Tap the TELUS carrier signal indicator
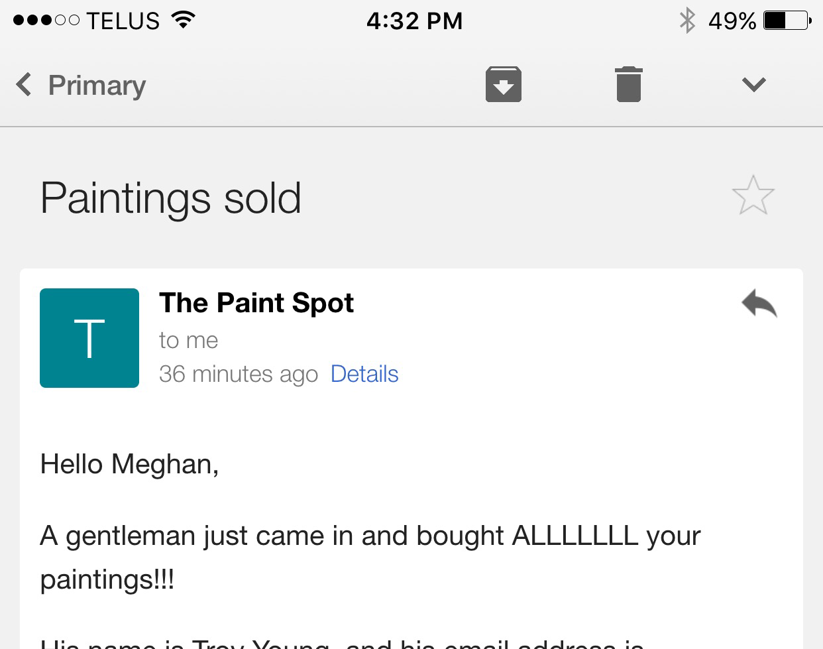This screenshot has width=823, height=649. click(x=86, y=21)
